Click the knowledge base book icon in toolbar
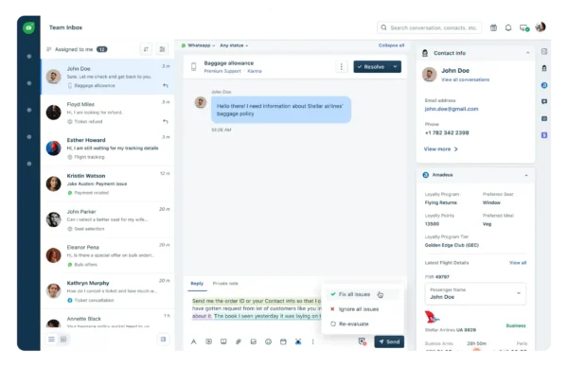 (x=223, y=341)
